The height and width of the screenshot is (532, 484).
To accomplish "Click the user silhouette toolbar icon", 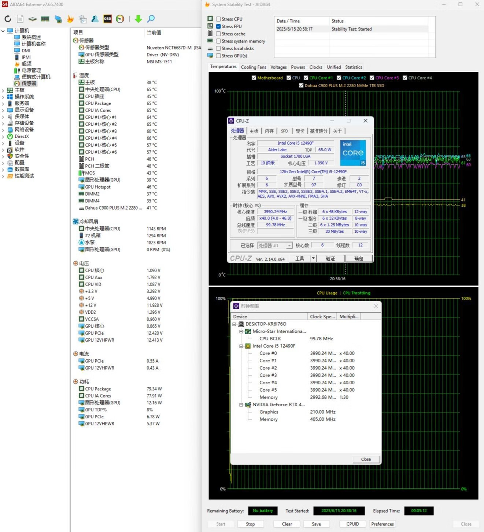I will 95,19.
